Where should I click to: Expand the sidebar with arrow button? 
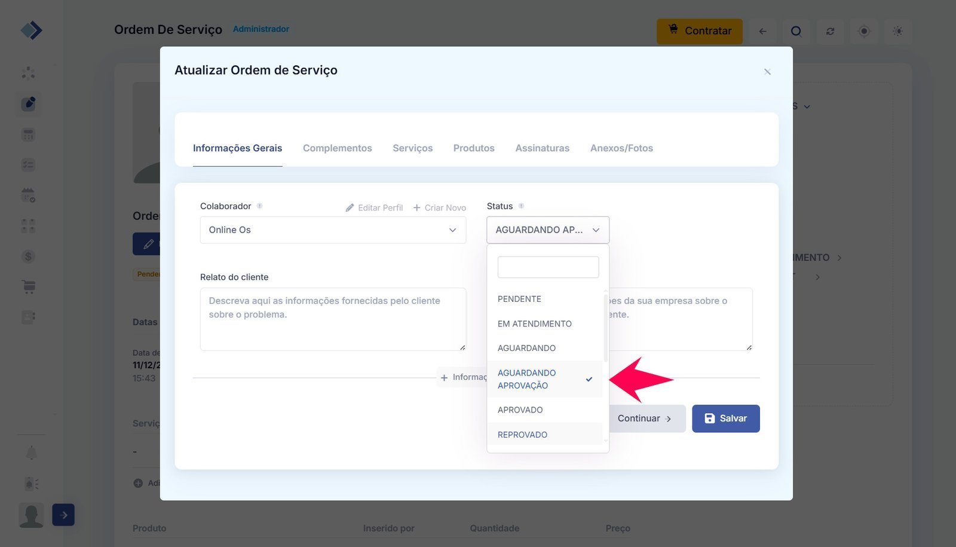point(63,515)
